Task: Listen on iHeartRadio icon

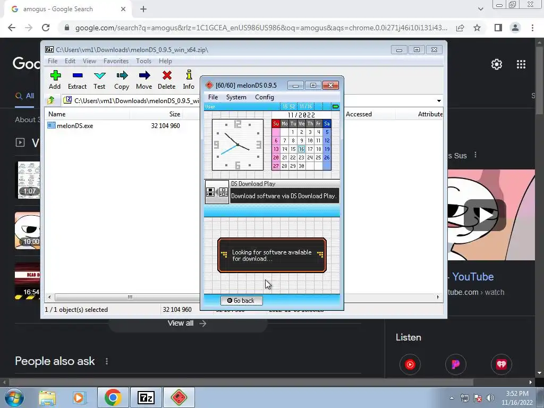Action: (x=501, y=364)
